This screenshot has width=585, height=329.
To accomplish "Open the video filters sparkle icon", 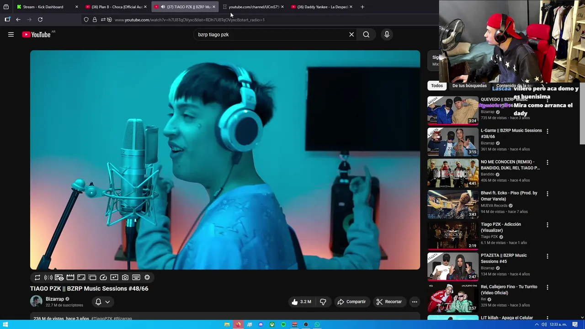I will (114, 277).
